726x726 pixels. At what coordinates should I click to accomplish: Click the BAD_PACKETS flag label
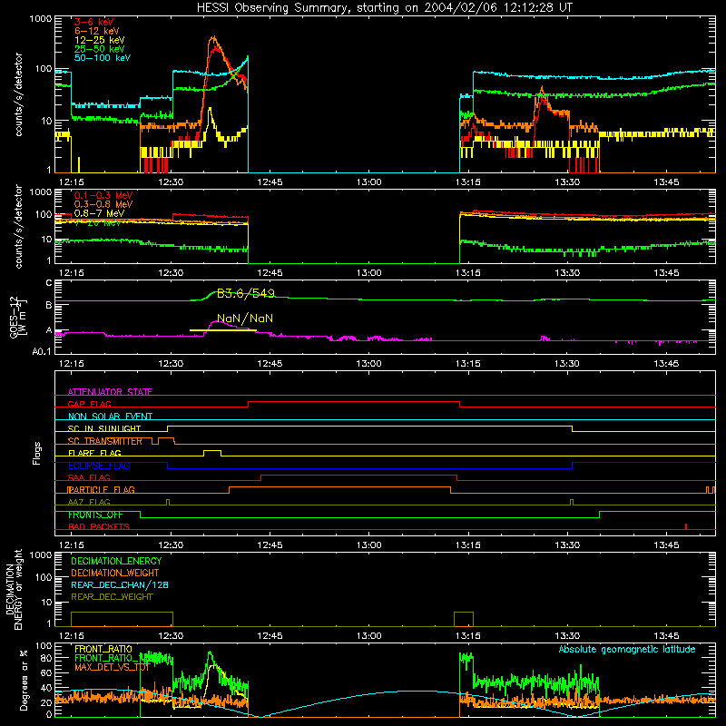(98, 526)
